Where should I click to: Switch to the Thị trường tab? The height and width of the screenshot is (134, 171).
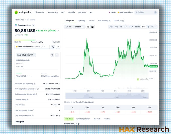[x=81, y=21]
